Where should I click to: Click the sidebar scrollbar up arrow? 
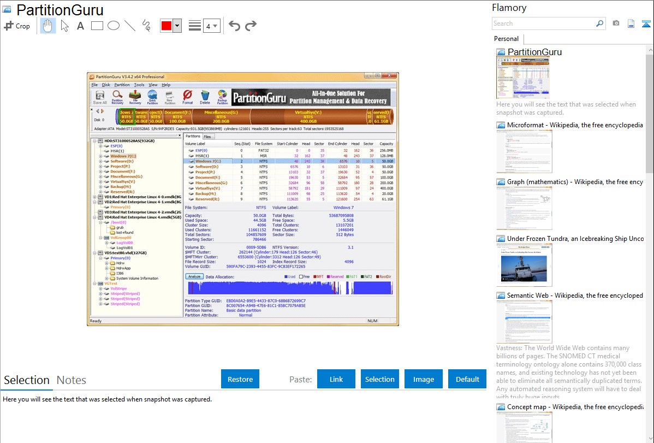point(650,50)
